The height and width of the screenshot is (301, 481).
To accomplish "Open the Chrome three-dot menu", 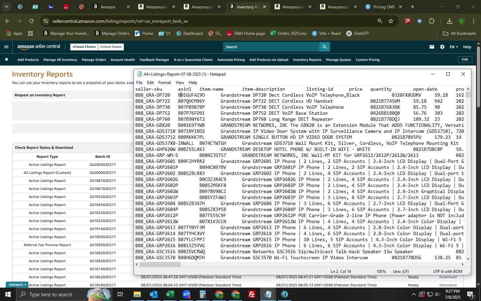I will point(474,21).
